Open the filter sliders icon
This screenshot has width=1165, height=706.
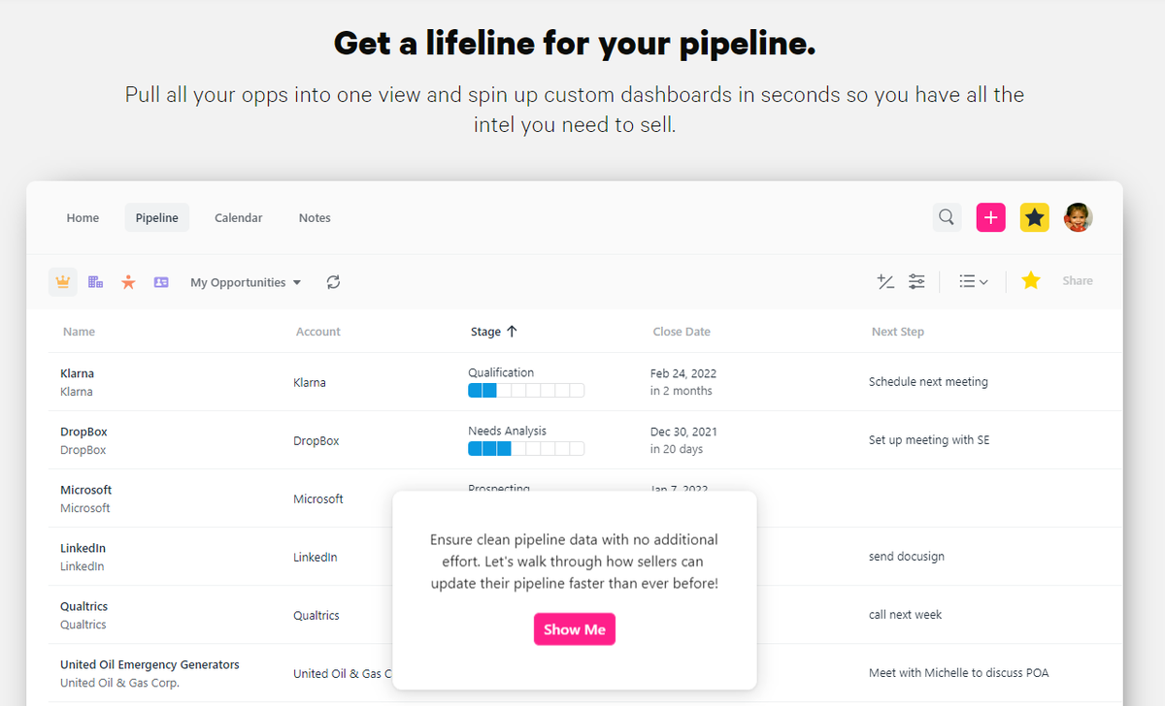click(x=916, y=281)
